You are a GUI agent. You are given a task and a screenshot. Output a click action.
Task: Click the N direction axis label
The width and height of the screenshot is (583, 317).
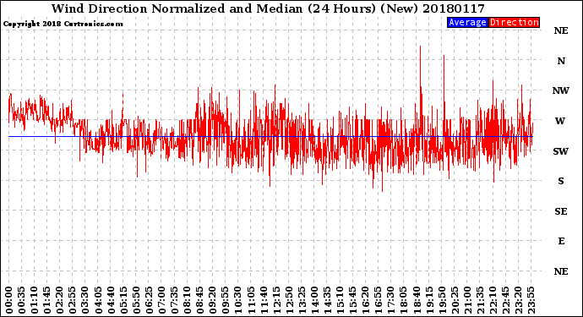point(561,61)
